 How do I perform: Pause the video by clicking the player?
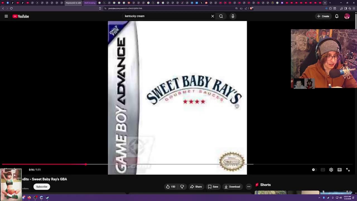tap(177, 98)
